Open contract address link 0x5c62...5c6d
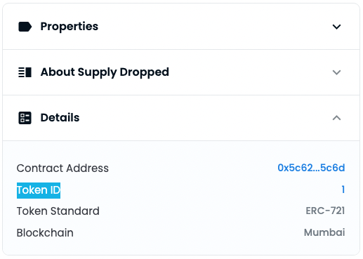This screenshot has height=259, width=363. click(x=311, y=168)
